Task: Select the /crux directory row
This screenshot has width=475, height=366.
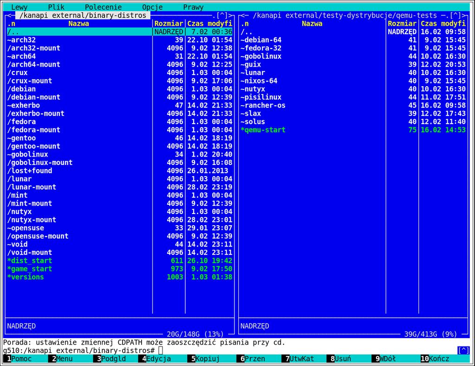Action: coord(120,73)
